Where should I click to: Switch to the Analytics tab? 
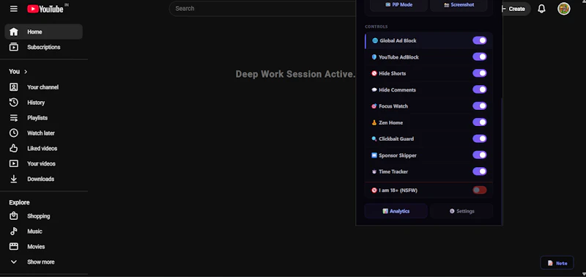(x=396, y=211)
